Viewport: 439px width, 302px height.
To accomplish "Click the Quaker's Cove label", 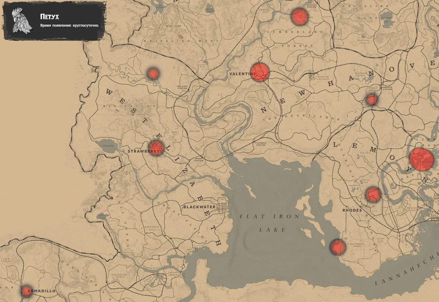I will pyautogui.click(x=190, y=250).
